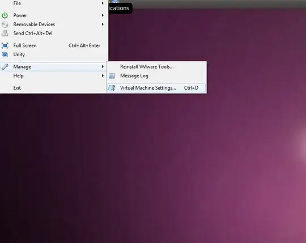
Task: Expand the Help submenu arrow
Action: pyautogui.click(x=103, y=76)
